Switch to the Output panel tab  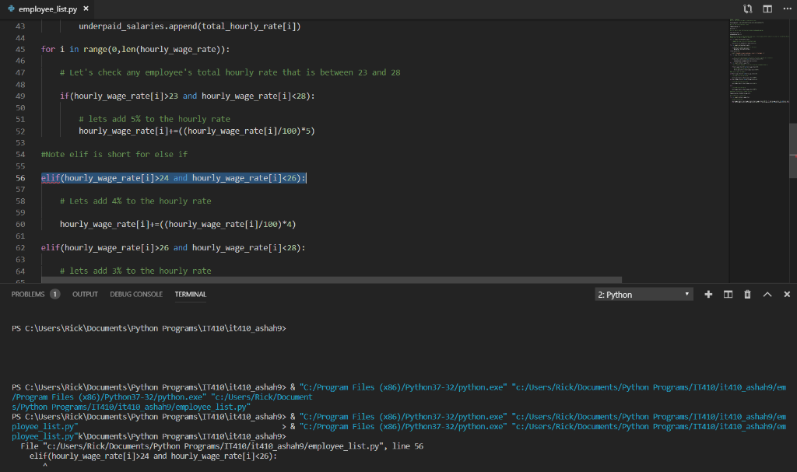(85, 294)
